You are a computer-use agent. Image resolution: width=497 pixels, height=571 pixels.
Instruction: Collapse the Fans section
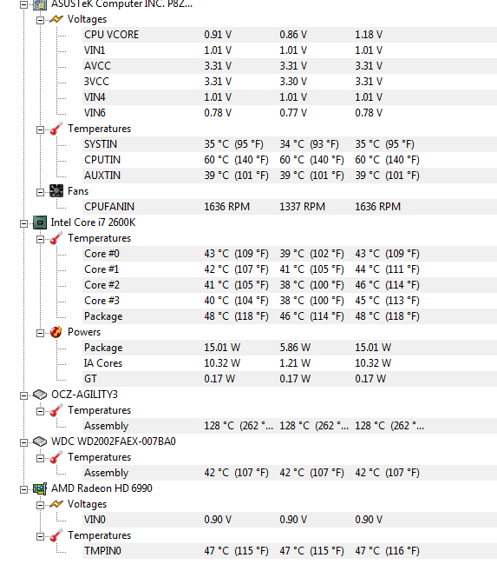click(40, 192)
